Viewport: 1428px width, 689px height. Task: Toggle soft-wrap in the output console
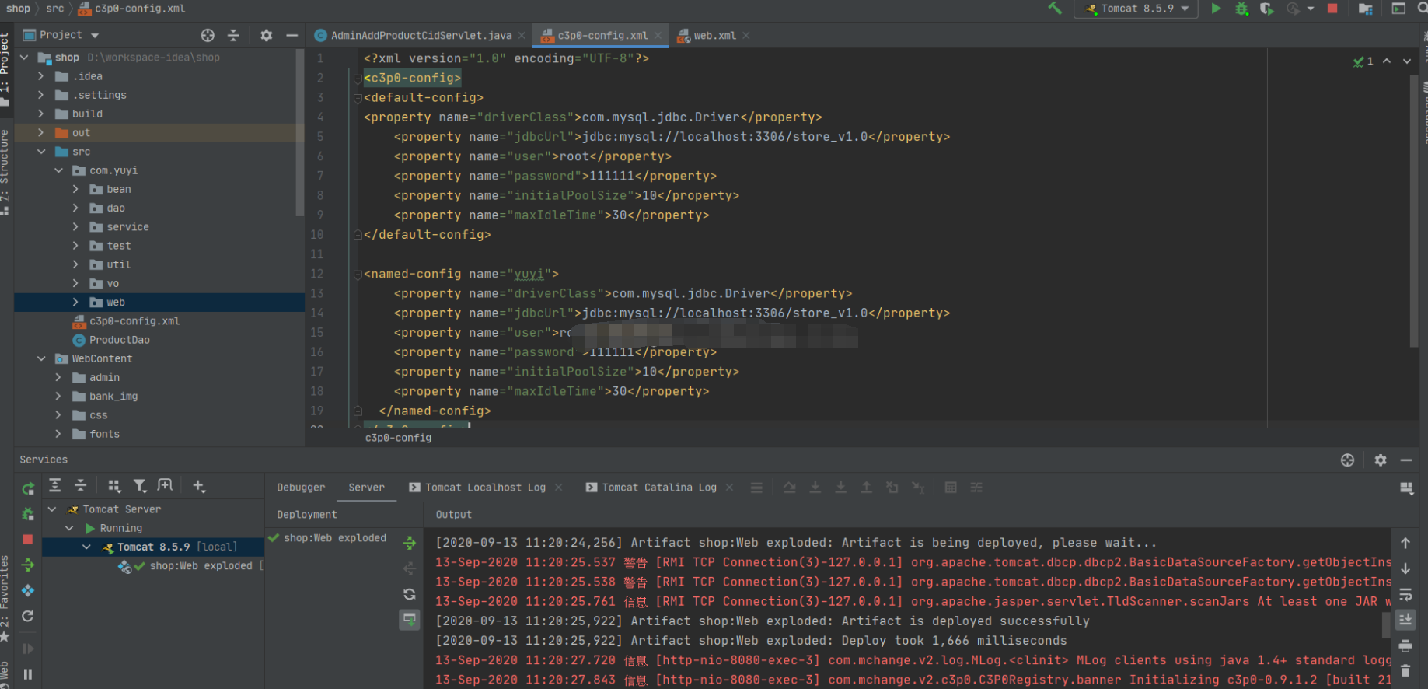click(1405, 595)
